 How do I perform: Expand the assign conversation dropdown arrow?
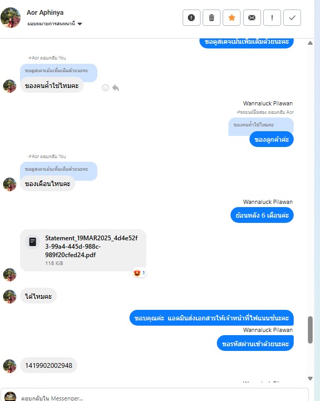(79, 24)
